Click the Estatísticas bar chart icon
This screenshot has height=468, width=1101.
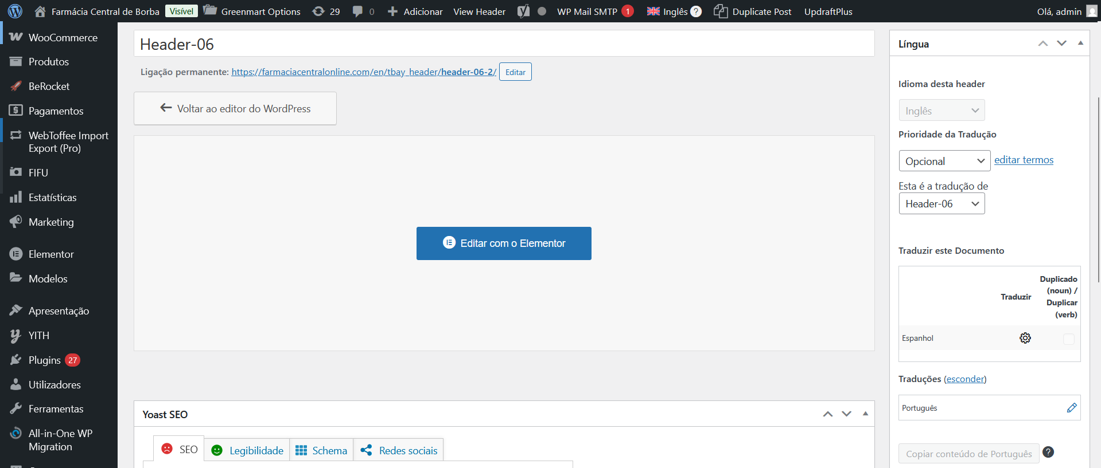(x=16, y=197)
